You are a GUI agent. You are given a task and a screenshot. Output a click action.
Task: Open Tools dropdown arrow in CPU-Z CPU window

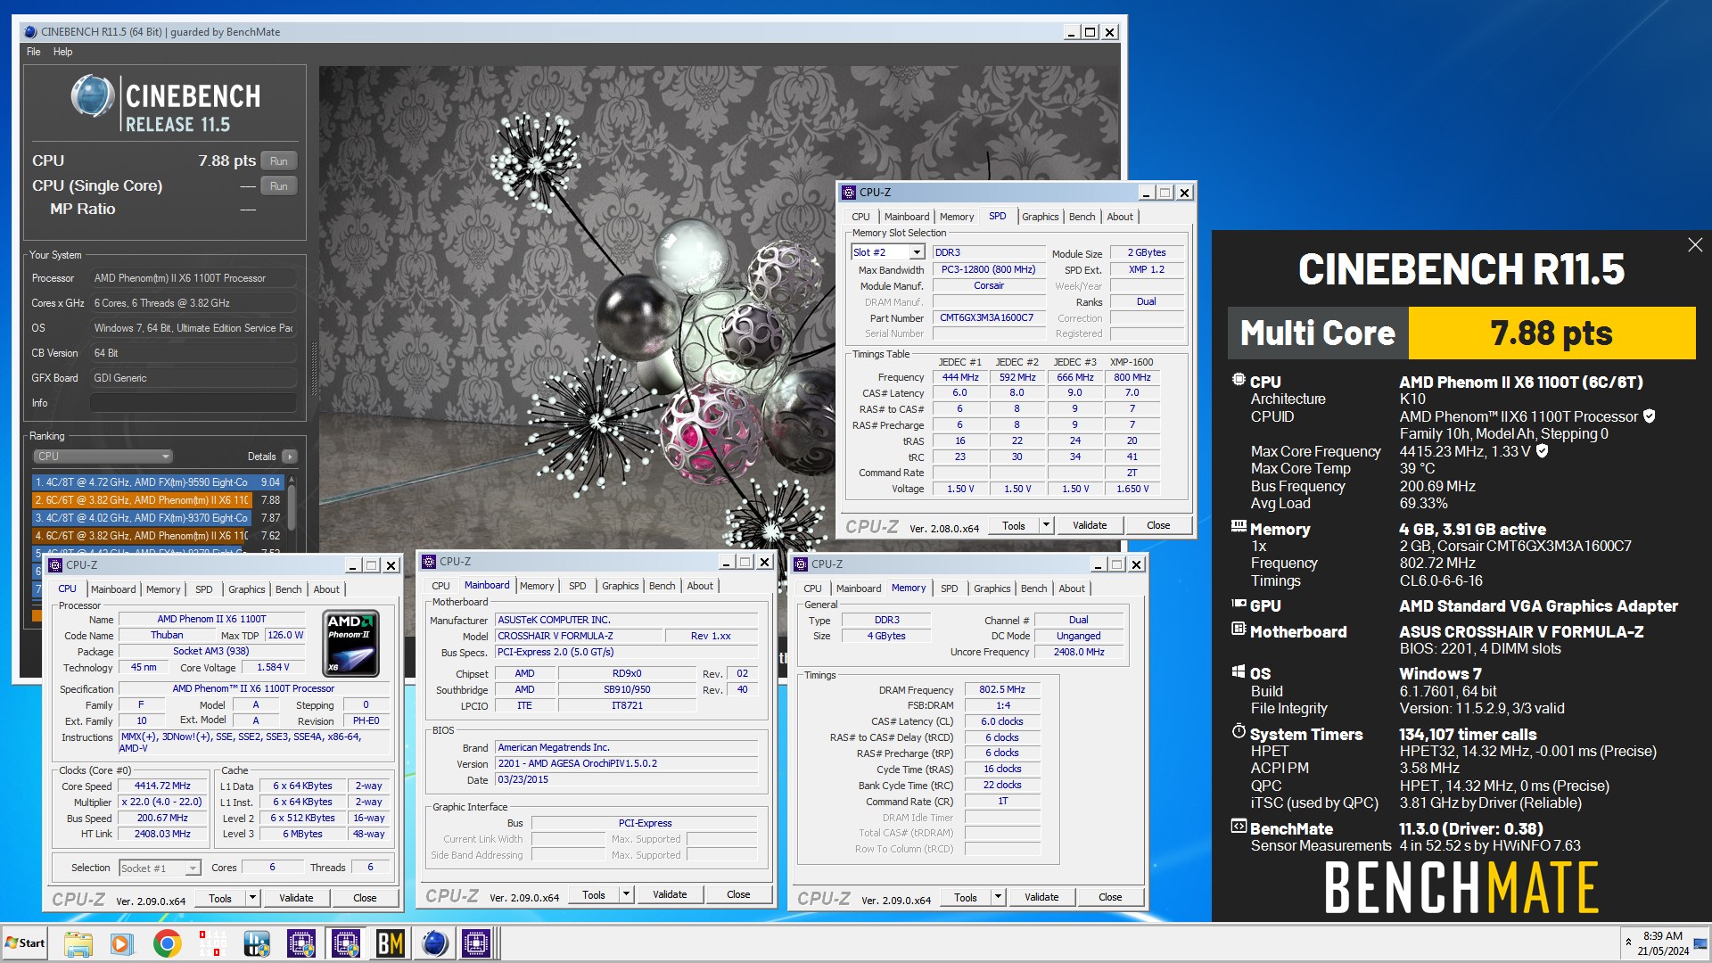coord(252,898)
